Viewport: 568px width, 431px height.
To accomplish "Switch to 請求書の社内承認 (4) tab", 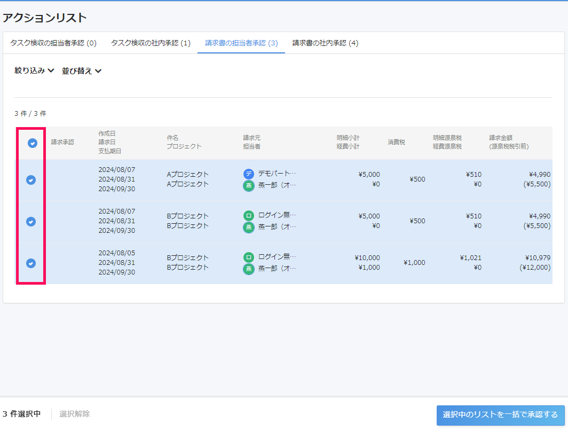I will pos(325,43).
